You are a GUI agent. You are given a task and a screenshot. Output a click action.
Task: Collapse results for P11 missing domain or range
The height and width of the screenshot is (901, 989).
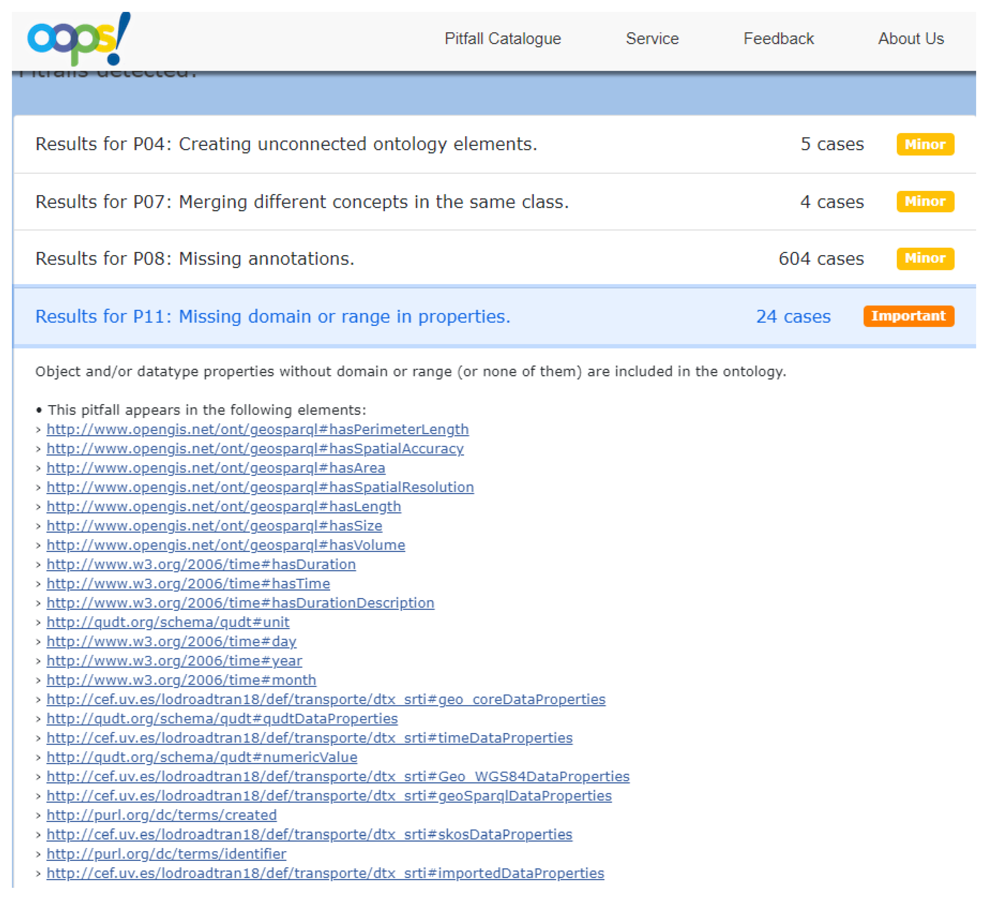pos(273,316)
